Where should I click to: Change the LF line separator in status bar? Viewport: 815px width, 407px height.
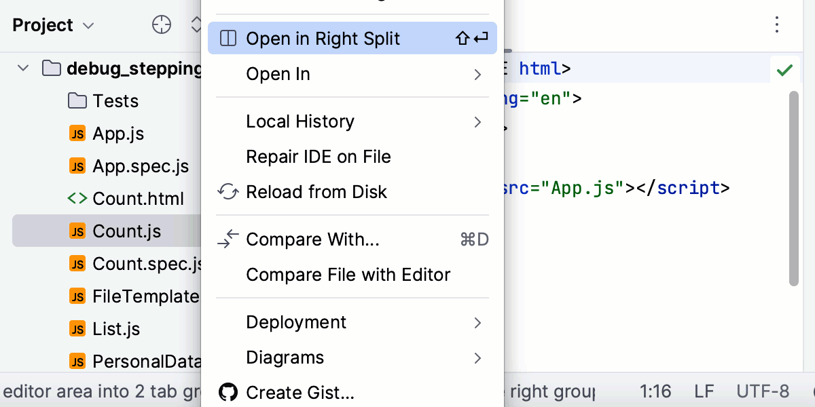[x=703, y=391]
